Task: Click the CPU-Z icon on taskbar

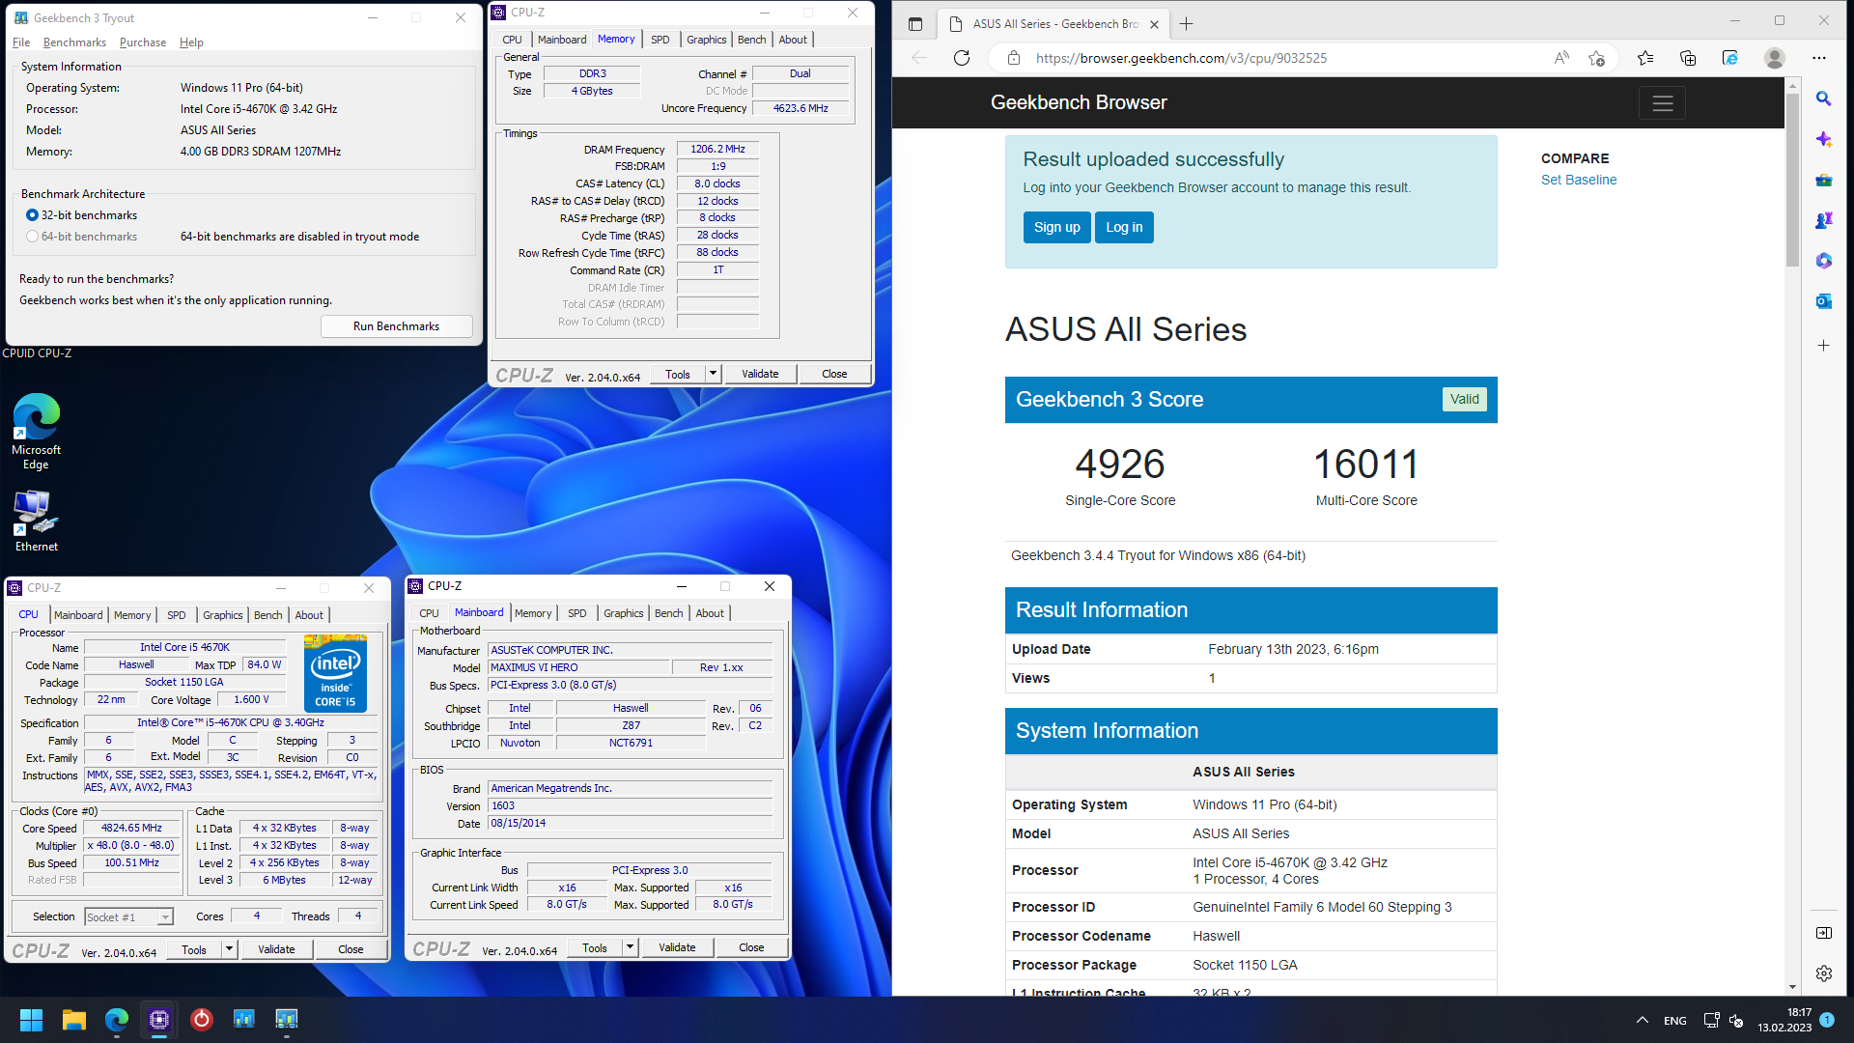Action: pos(159,1019)
